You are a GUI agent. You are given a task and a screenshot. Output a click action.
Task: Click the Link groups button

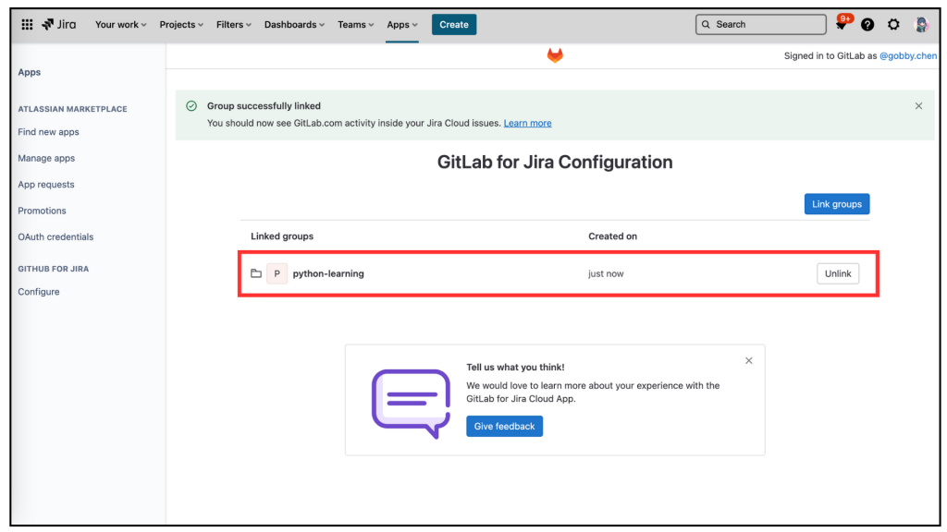pyautogui.click(x=836, y=204)
